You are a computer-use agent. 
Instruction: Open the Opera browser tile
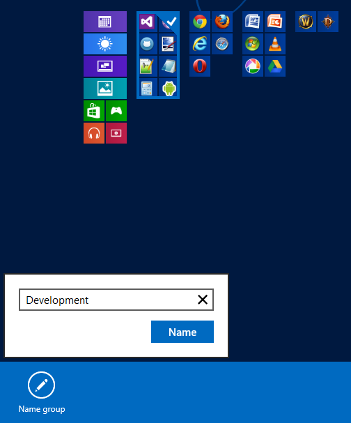[x=200, y=66]
